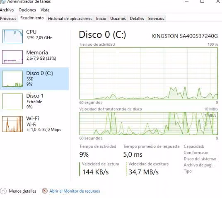Click the Tiempo de actividad large graph
Screen dimensions: 222x198
(x=149, y=73)
